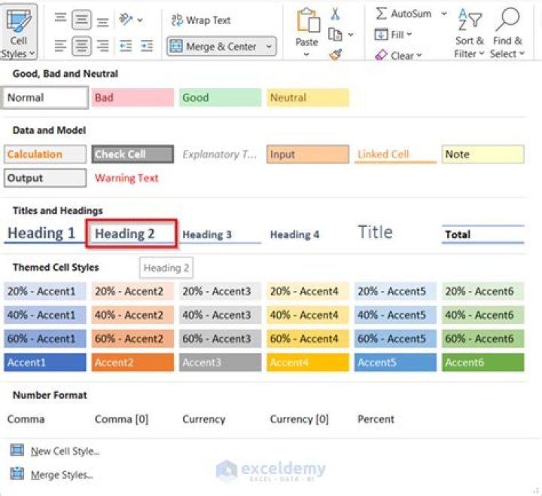Screen dimensions: 542x496
Task: Apply Comma [0] number format
Action: pos(121,419)
